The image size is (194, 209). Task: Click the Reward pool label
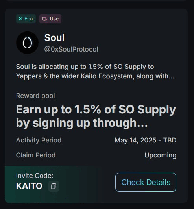coord(35,96)
